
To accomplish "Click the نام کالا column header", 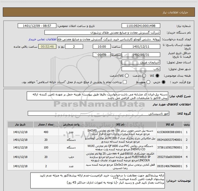I will (x=120, y=125).
